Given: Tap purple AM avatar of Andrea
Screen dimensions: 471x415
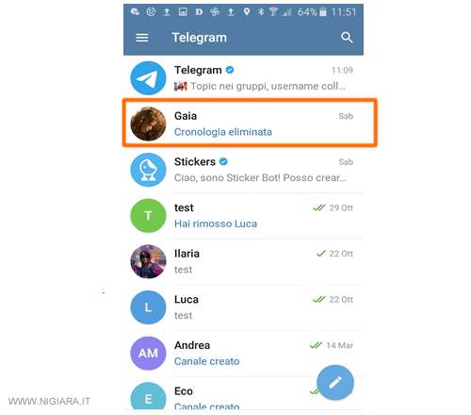Looking at the screenshot, I should (x=148, y=354).
